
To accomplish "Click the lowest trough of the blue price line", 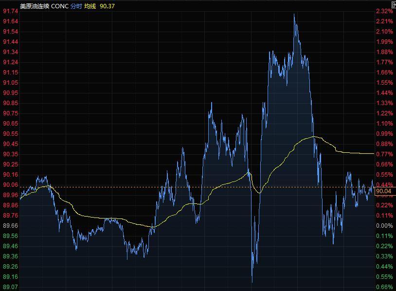I will [252, 282].
